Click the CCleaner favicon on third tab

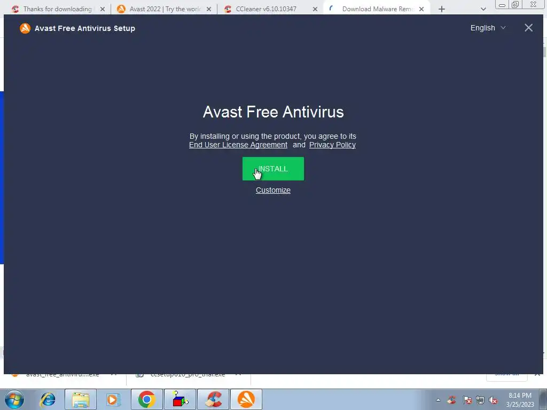pos(228,9)
